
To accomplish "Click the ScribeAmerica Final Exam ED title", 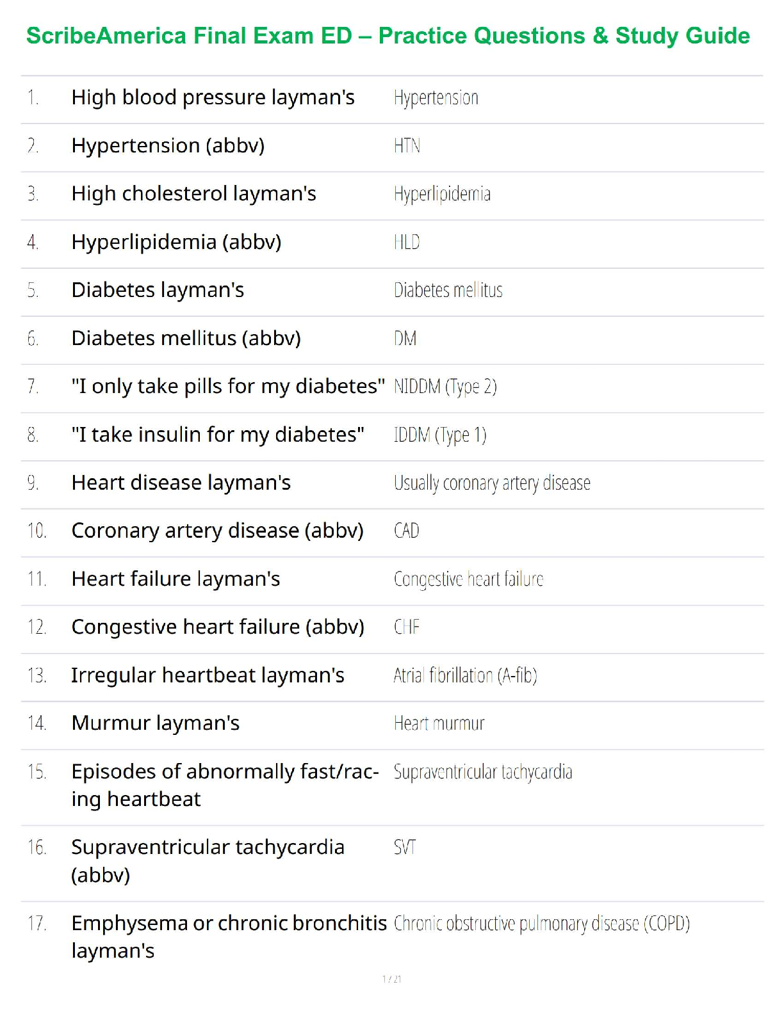I will tap(388, 36).
